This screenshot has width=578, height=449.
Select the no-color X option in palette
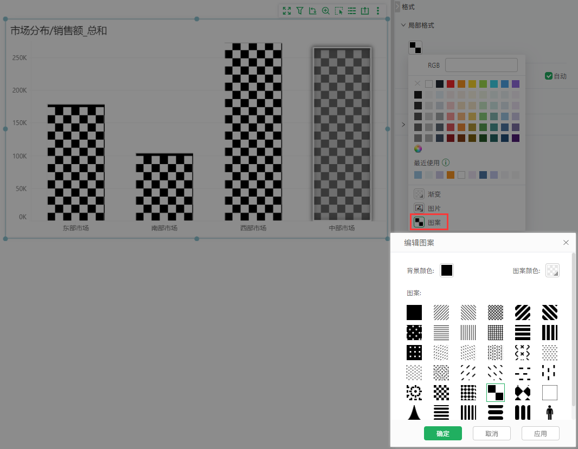point(418,83)
